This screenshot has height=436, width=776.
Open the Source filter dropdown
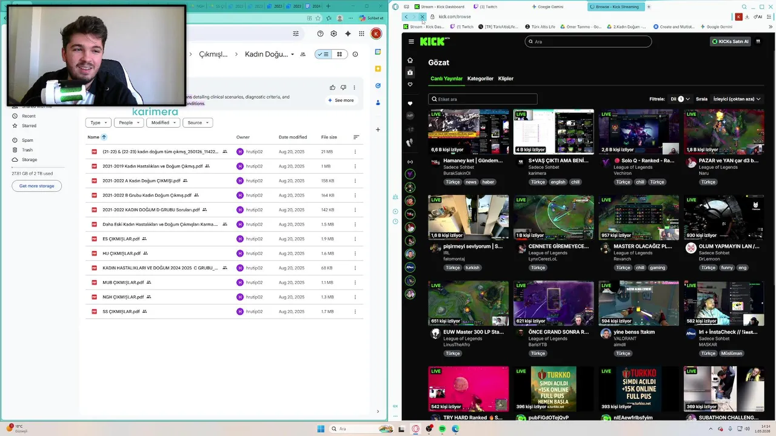(198, 122)
